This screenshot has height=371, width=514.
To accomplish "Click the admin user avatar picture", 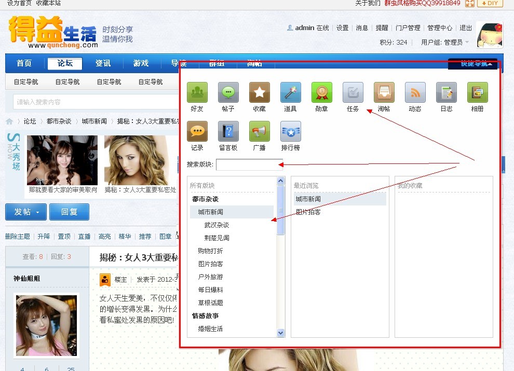I will point(490,35).
